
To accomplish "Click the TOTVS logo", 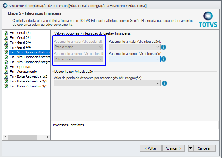I will [208, 19].
